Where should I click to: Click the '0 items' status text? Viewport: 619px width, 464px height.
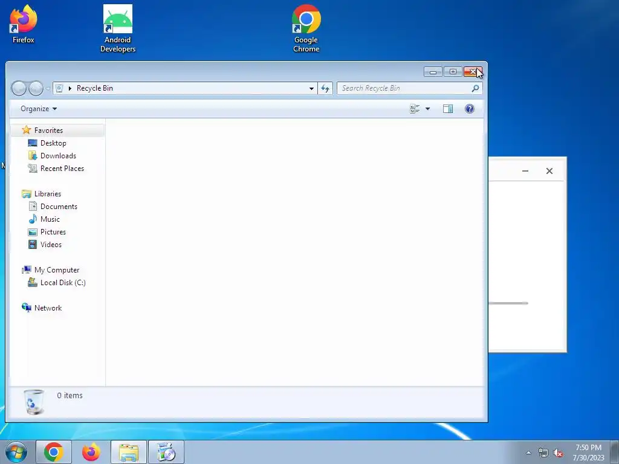point(70,395)
